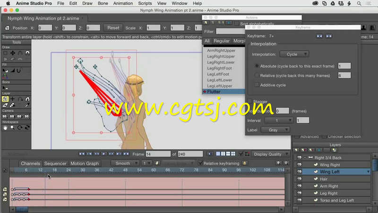Select the Zoom Workspace magnifier tool
The image size is (378, 213).
[13, 127]
